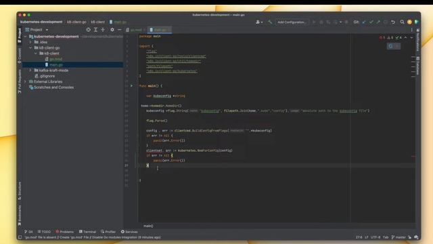
Task: Toggle the Bookmarks sidebar tab
Action: [20, 216]
